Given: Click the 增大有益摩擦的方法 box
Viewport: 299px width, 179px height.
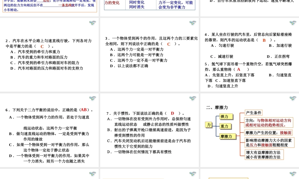Looking at the screenshot, I should (x=264, y=155).
